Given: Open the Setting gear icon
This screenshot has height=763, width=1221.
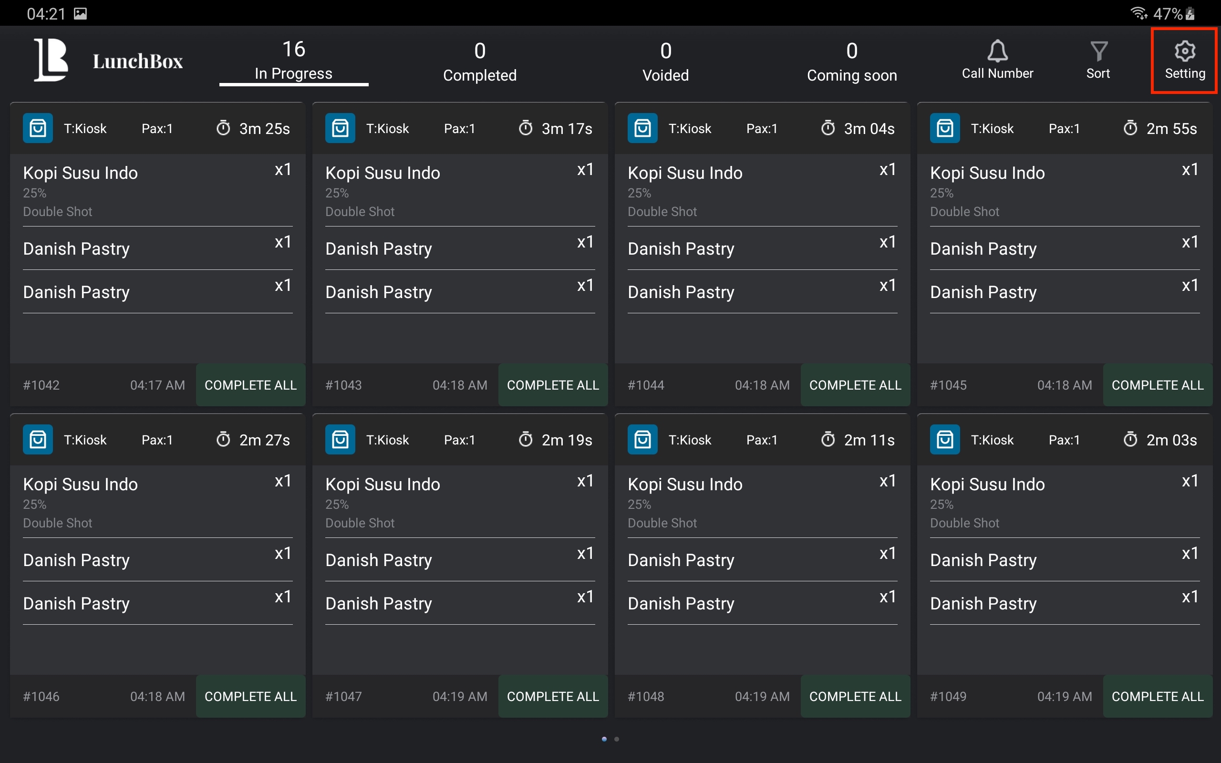Looking at the screenshot, I should [x=1184, y=51].
